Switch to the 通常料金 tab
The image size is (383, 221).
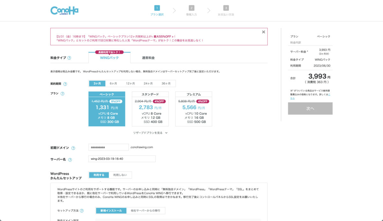[x=148, y=58]
